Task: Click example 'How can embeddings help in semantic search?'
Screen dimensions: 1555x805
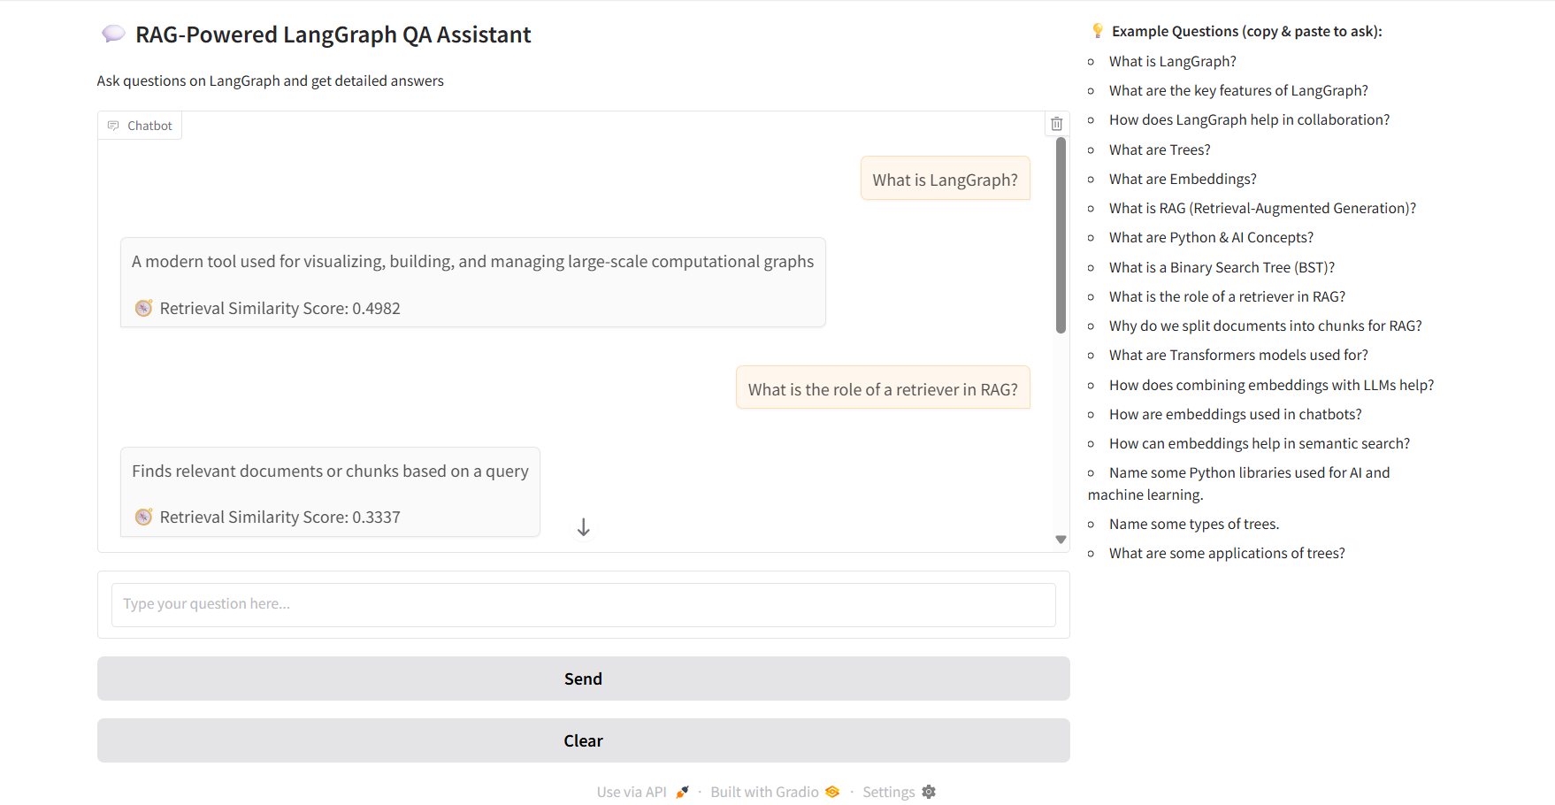Action: [1260, 443]
